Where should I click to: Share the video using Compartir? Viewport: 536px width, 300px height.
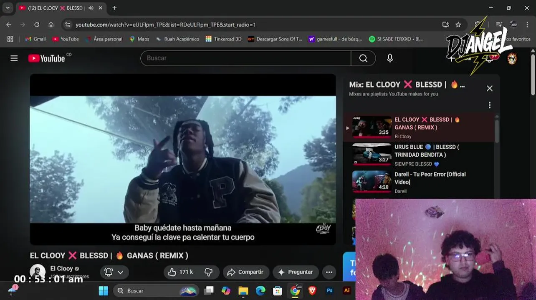(x=245, y=272)
